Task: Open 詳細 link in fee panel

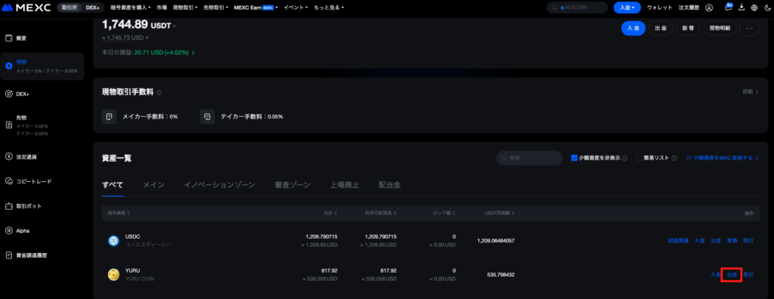Action: (751, 92)
